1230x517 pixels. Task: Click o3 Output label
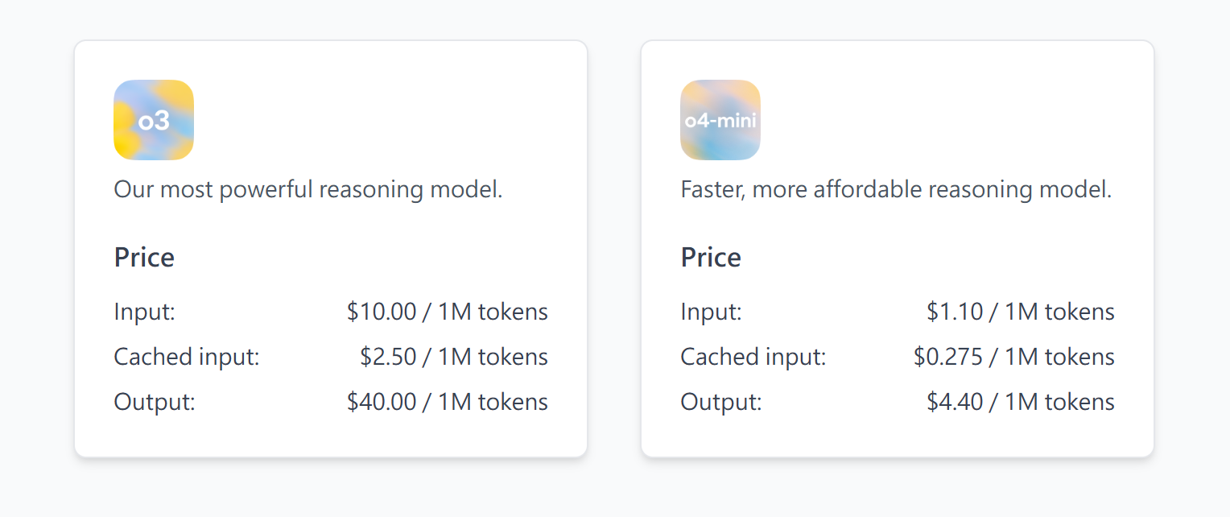[155, 402]
